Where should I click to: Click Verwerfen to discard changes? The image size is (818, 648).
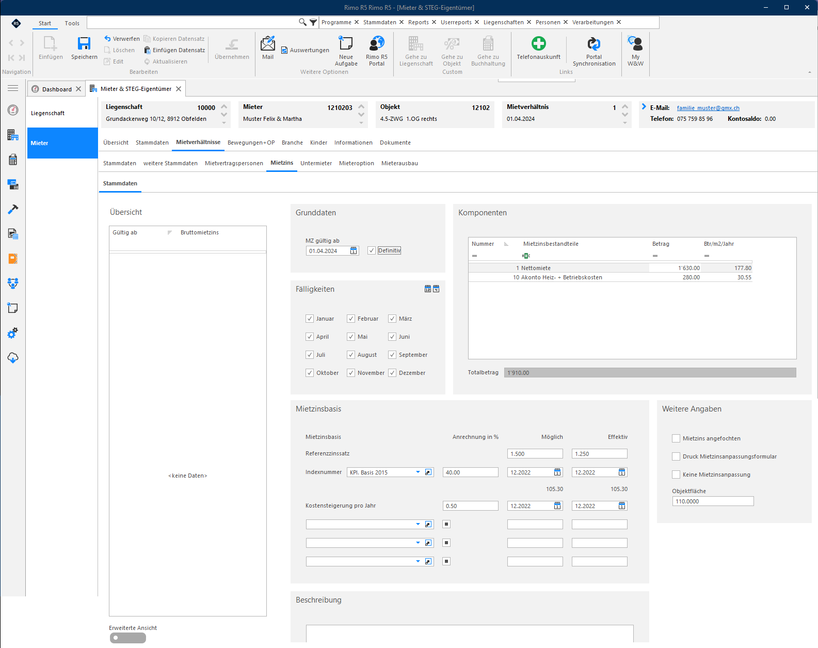122,39
